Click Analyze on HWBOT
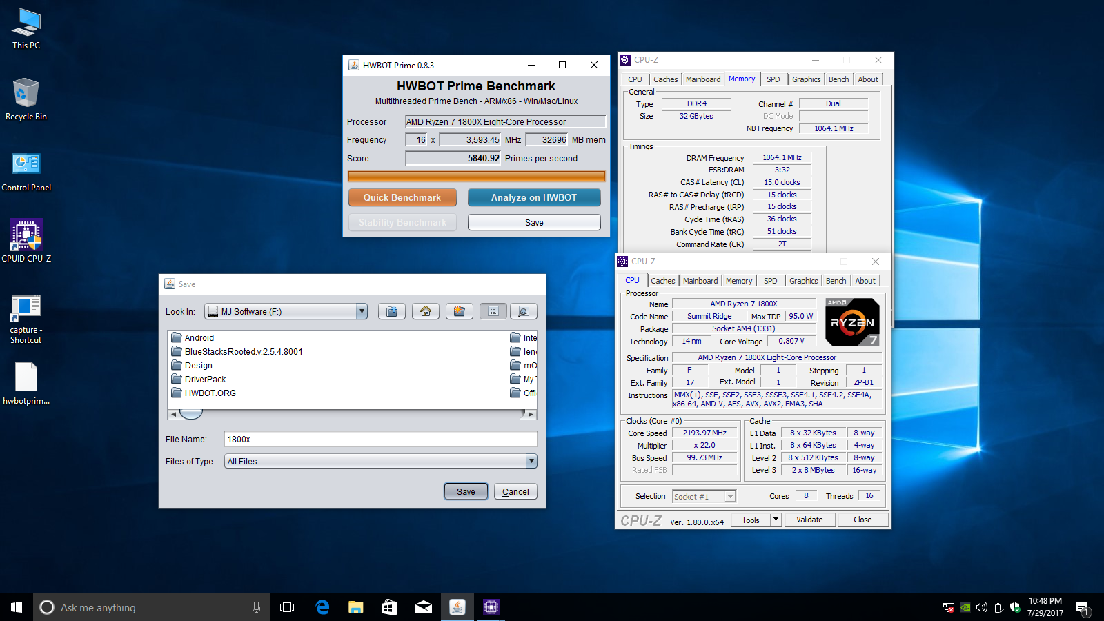Image resolution: width=1104 pixels, height=621 pixels. pos(534,197)
